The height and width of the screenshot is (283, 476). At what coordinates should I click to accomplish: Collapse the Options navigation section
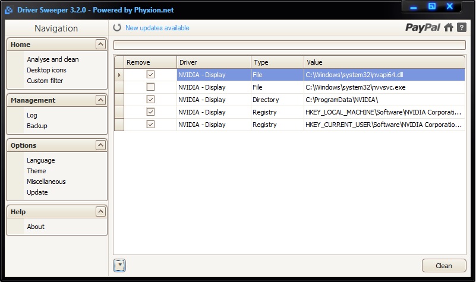click(100, 145)
